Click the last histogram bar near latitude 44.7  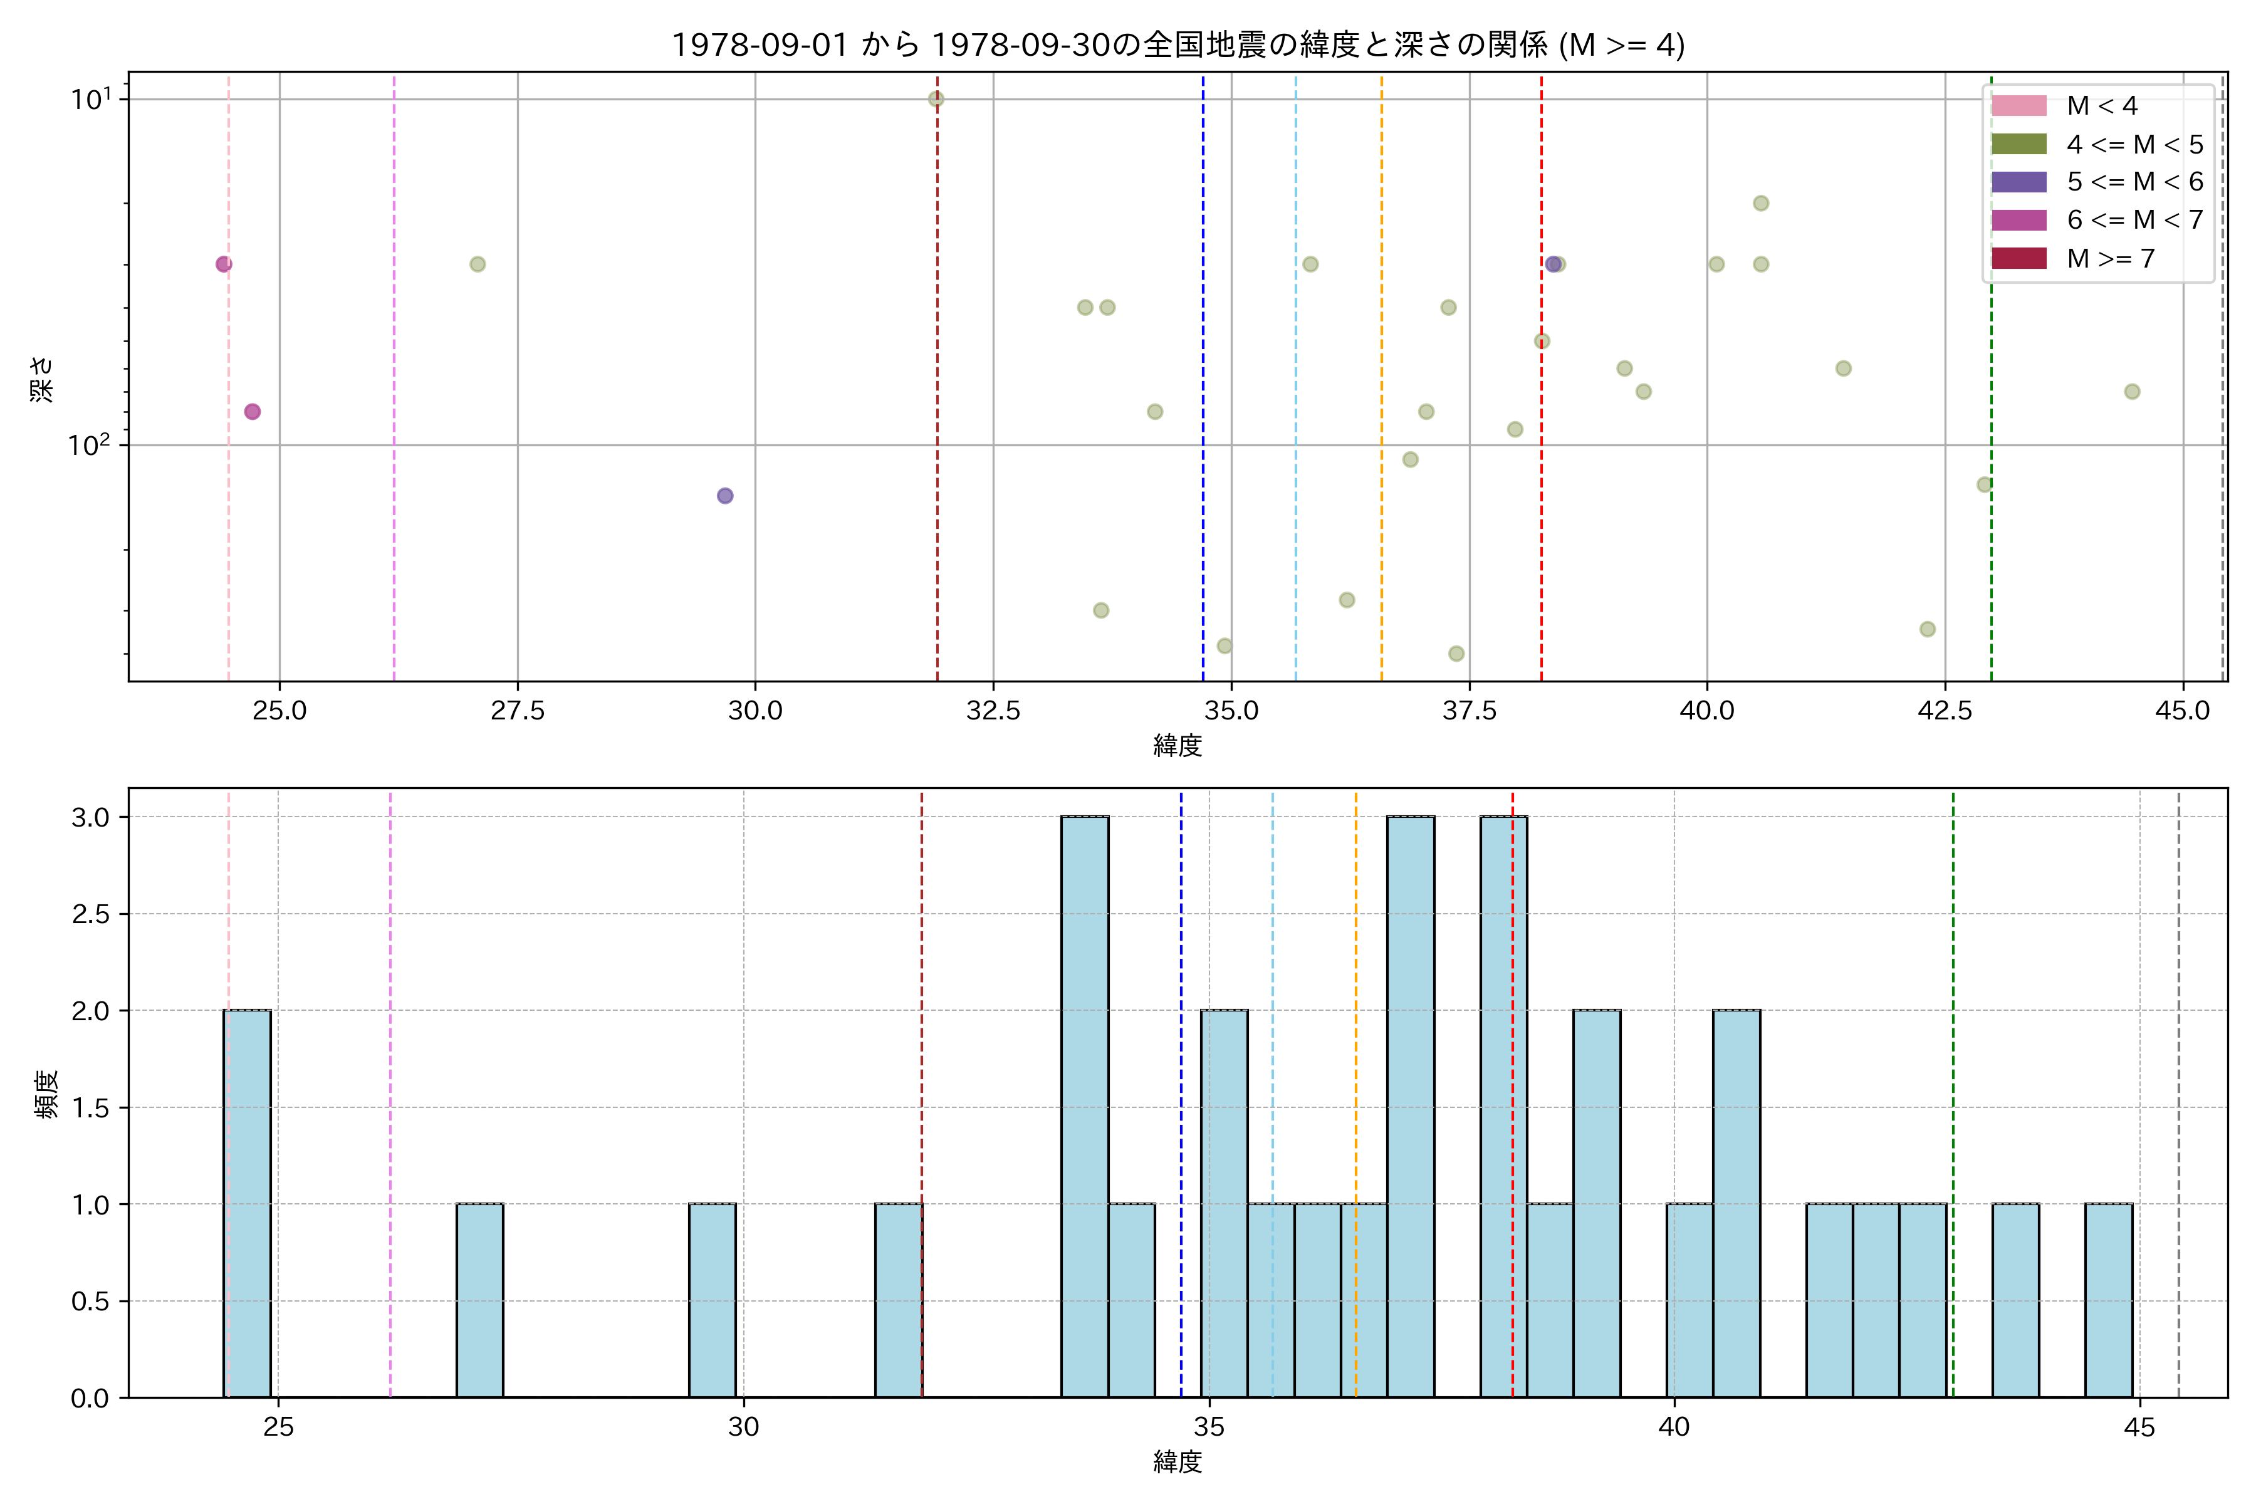[x=2109, y=1301]
